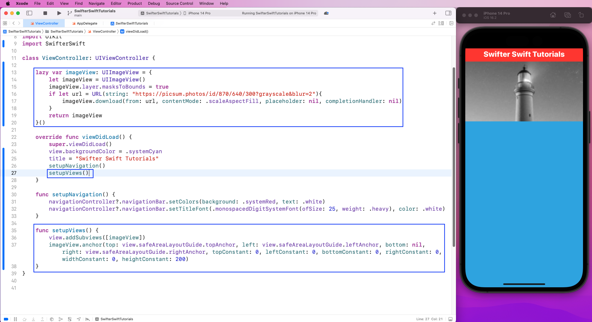The height and width of the screenshot is (322, 592).
Task: Open the Metal/Instruments debug icon
Action: point(87,319)
